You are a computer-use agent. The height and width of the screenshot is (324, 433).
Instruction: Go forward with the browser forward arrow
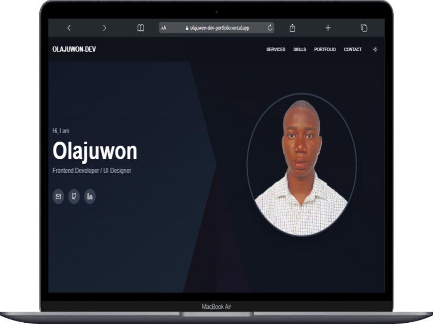(104, 28)
